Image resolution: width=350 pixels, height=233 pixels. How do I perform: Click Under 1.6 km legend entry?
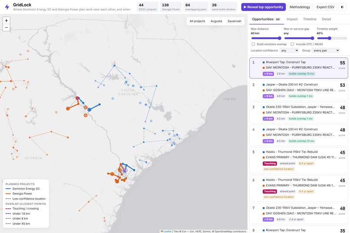tap(18, 213)
